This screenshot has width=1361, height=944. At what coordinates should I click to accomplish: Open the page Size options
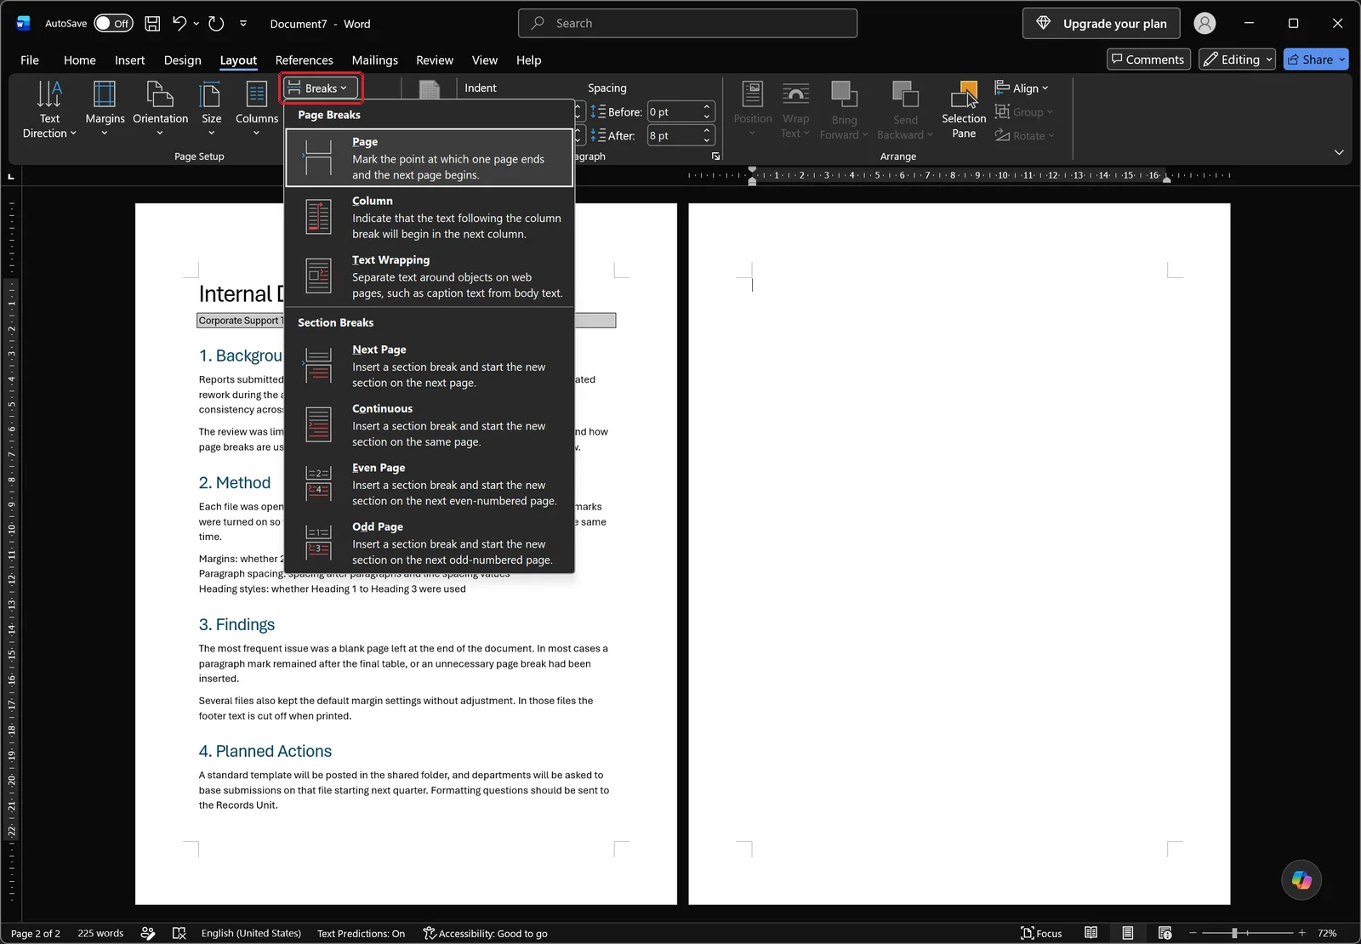click(211, 109)
